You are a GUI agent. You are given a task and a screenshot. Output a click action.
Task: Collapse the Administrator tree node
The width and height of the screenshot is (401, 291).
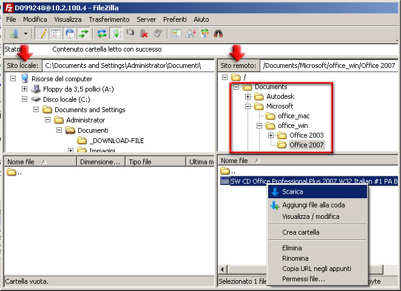(47, 120)
